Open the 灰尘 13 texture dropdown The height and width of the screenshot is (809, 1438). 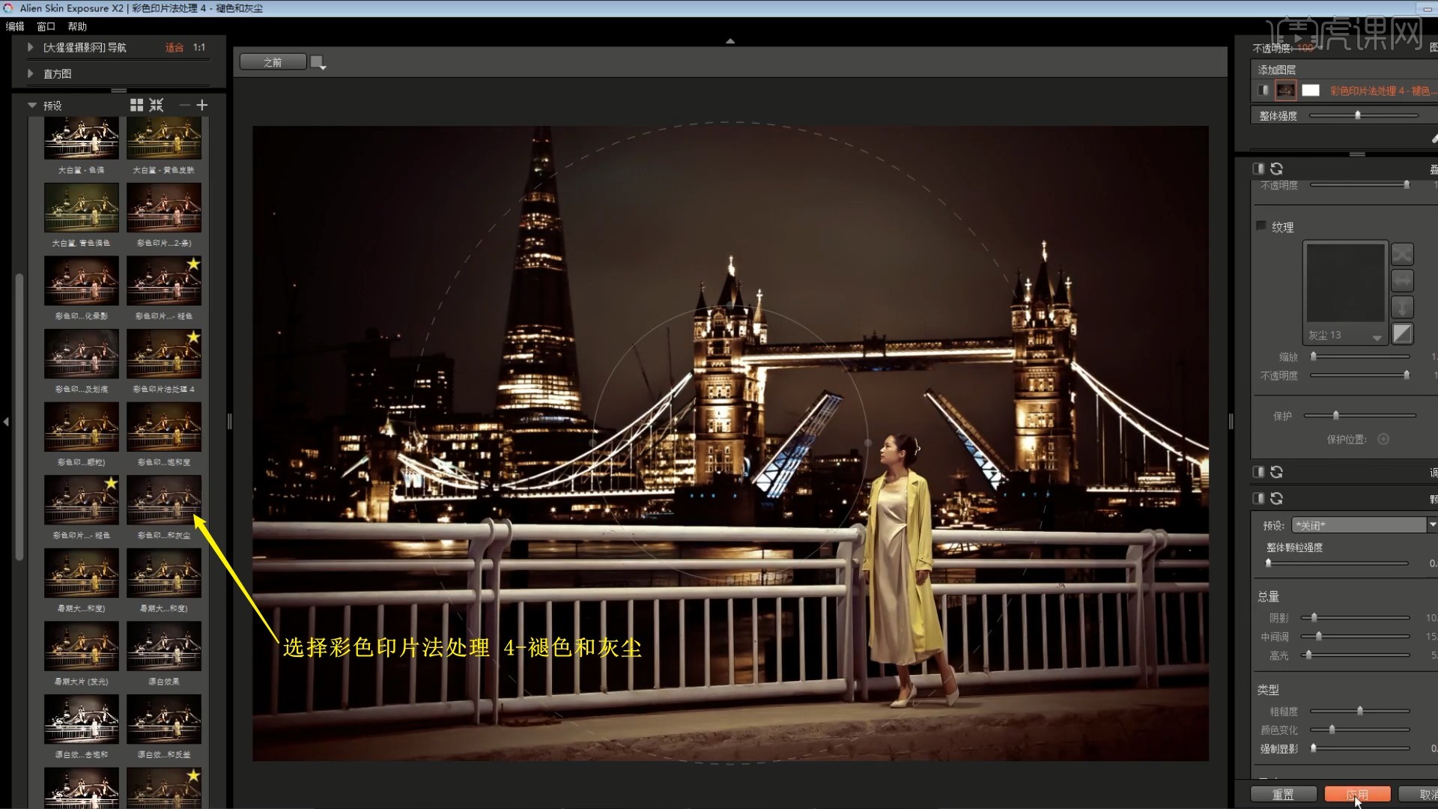click(1346, 336)
